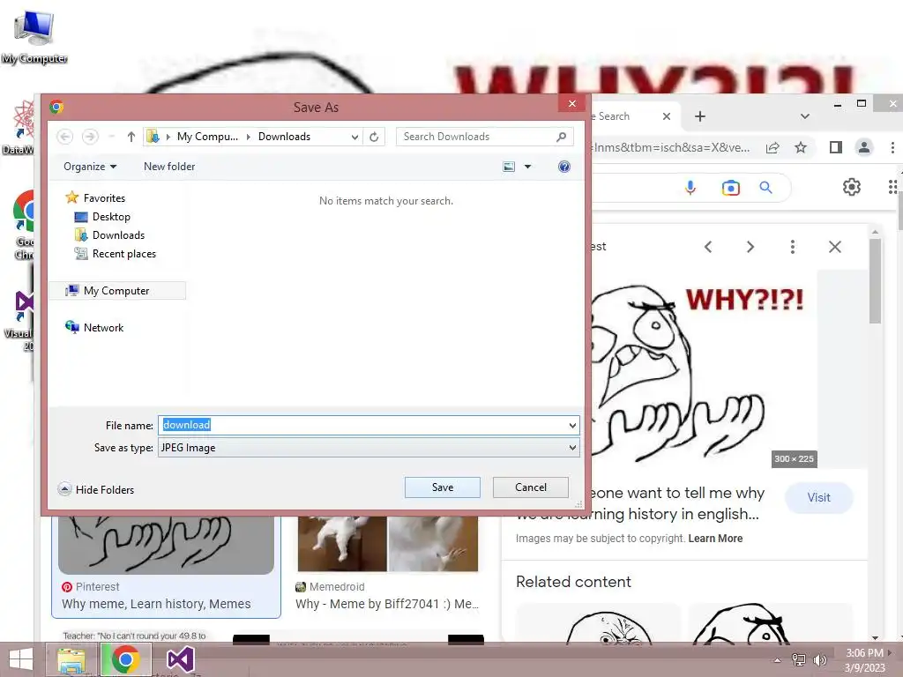Screen dimensions: 903x677
Task: Collapse folders with Hide Folders
Action: pos(96,490)
